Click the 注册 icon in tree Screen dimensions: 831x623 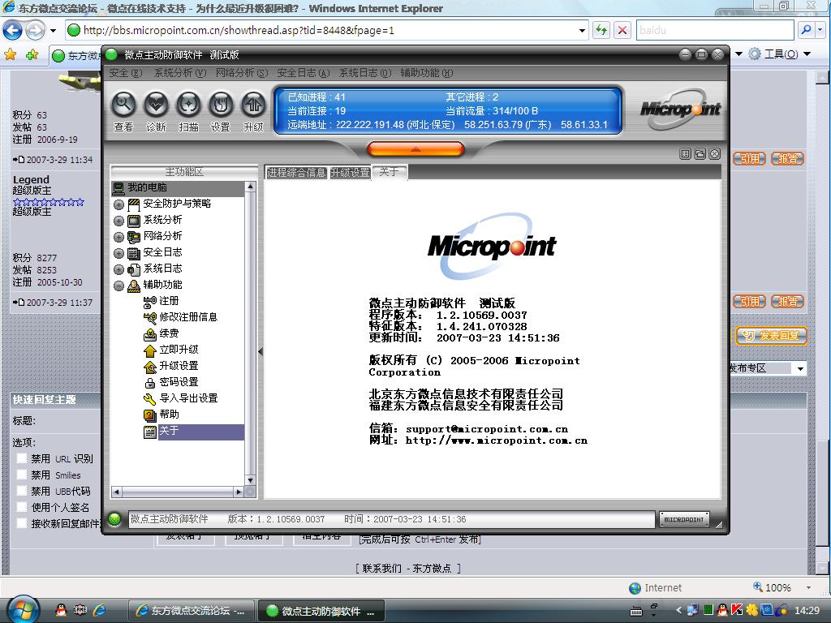click(150, 302)
